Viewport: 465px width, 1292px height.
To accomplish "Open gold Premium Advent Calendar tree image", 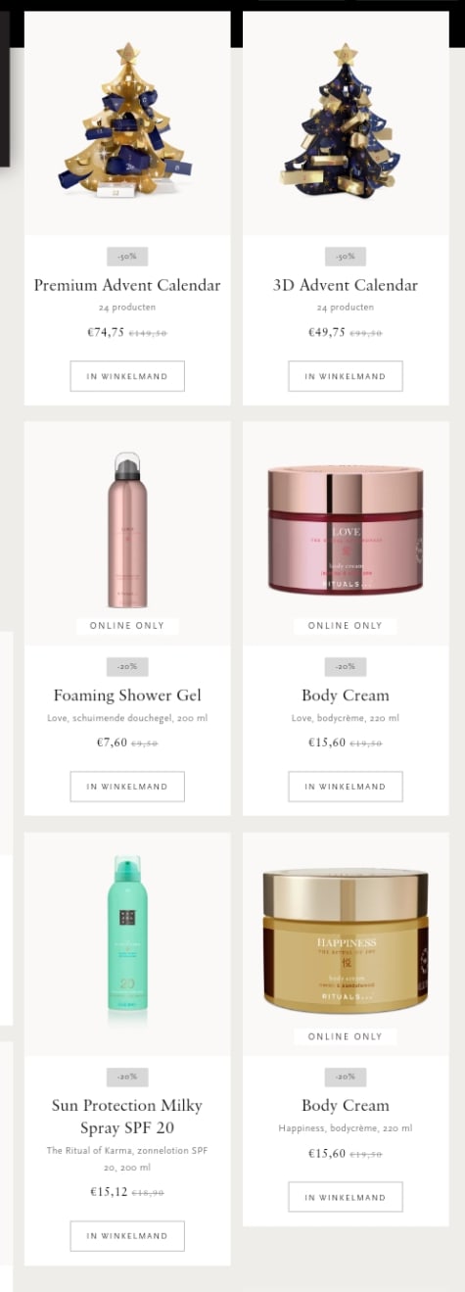I will [127, 120].
